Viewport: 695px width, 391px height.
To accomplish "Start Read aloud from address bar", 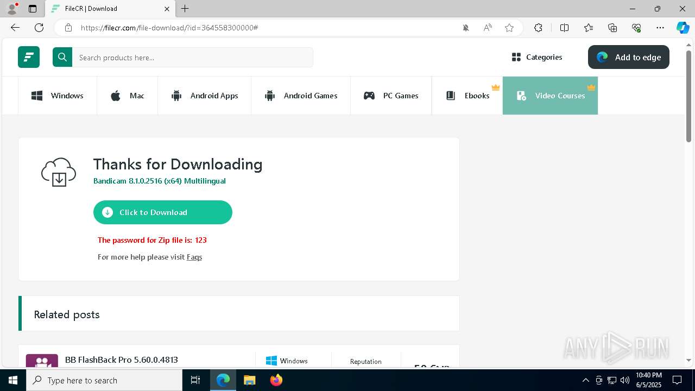I will (488, 28).
